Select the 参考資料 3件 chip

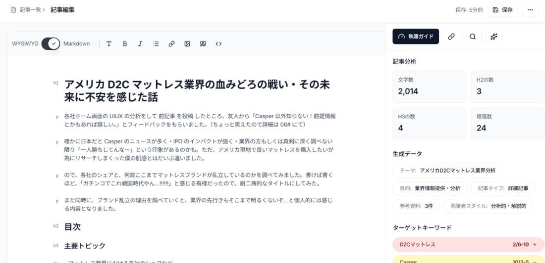click(x=416, y=206)
